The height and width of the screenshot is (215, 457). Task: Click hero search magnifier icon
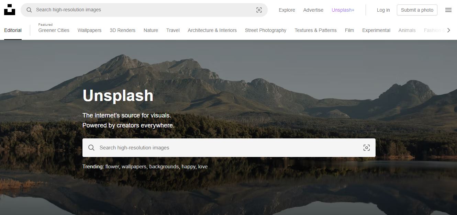(91, 148)
